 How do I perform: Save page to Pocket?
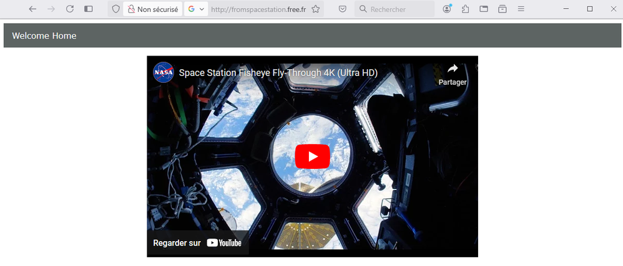pyautogui.click(x=343, y=9)
